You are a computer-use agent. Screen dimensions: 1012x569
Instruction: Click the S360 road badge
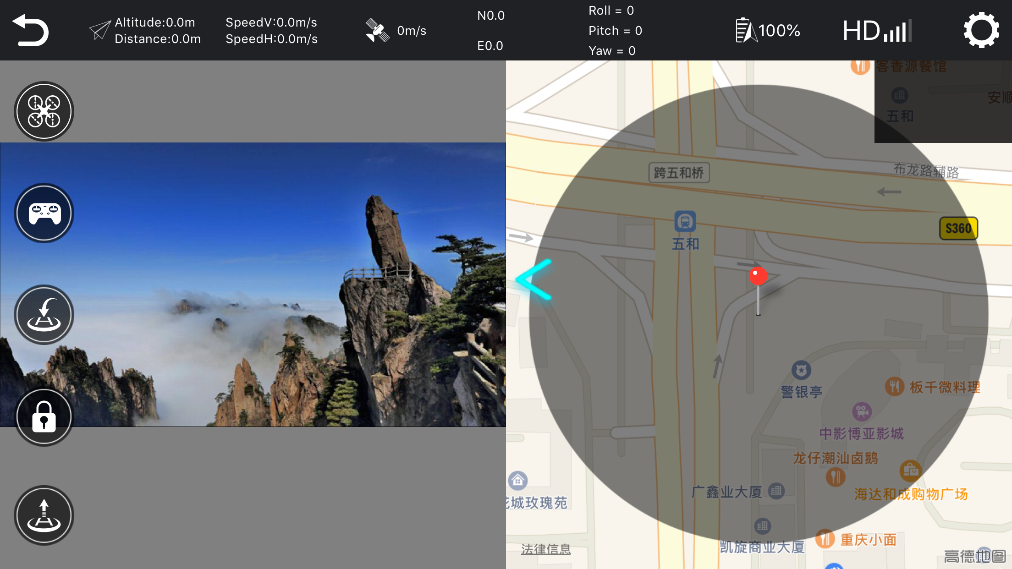[x=958, y=228]
